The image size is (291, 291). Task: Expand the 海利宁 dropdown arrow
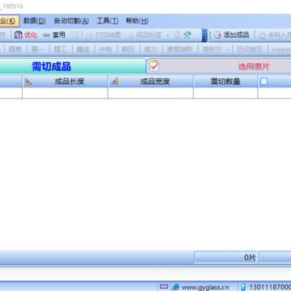click(x=228, y=50)
